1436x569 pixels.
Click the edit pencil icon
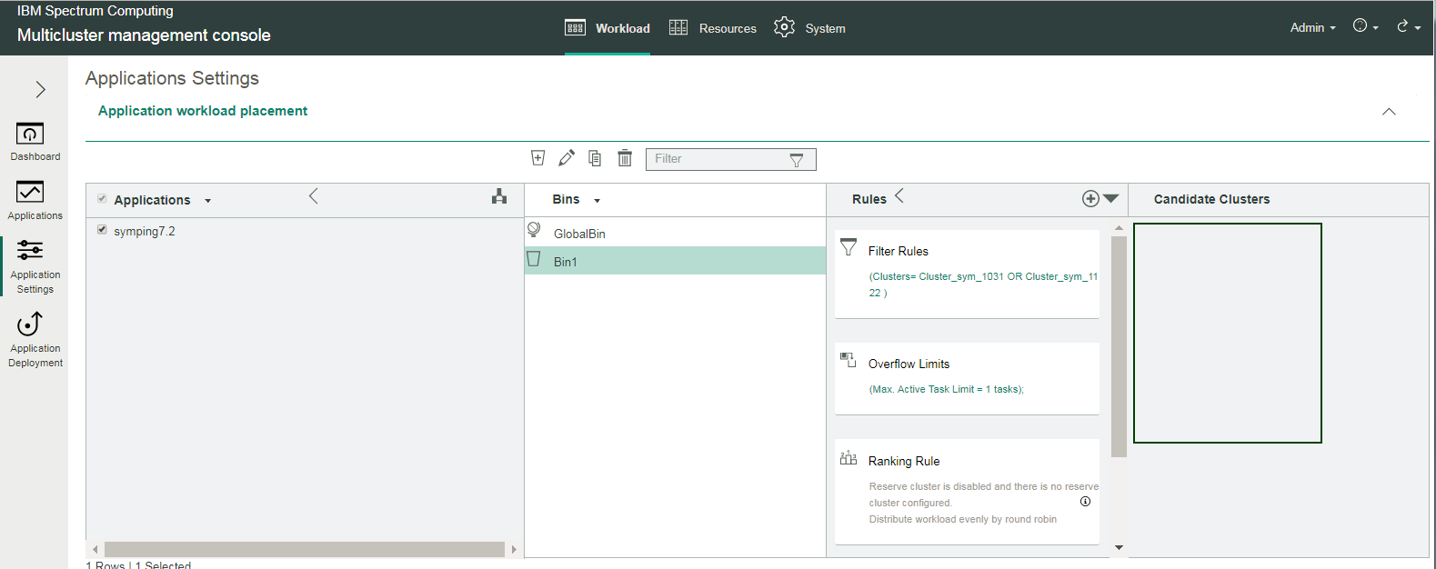[x=567, y=158]
